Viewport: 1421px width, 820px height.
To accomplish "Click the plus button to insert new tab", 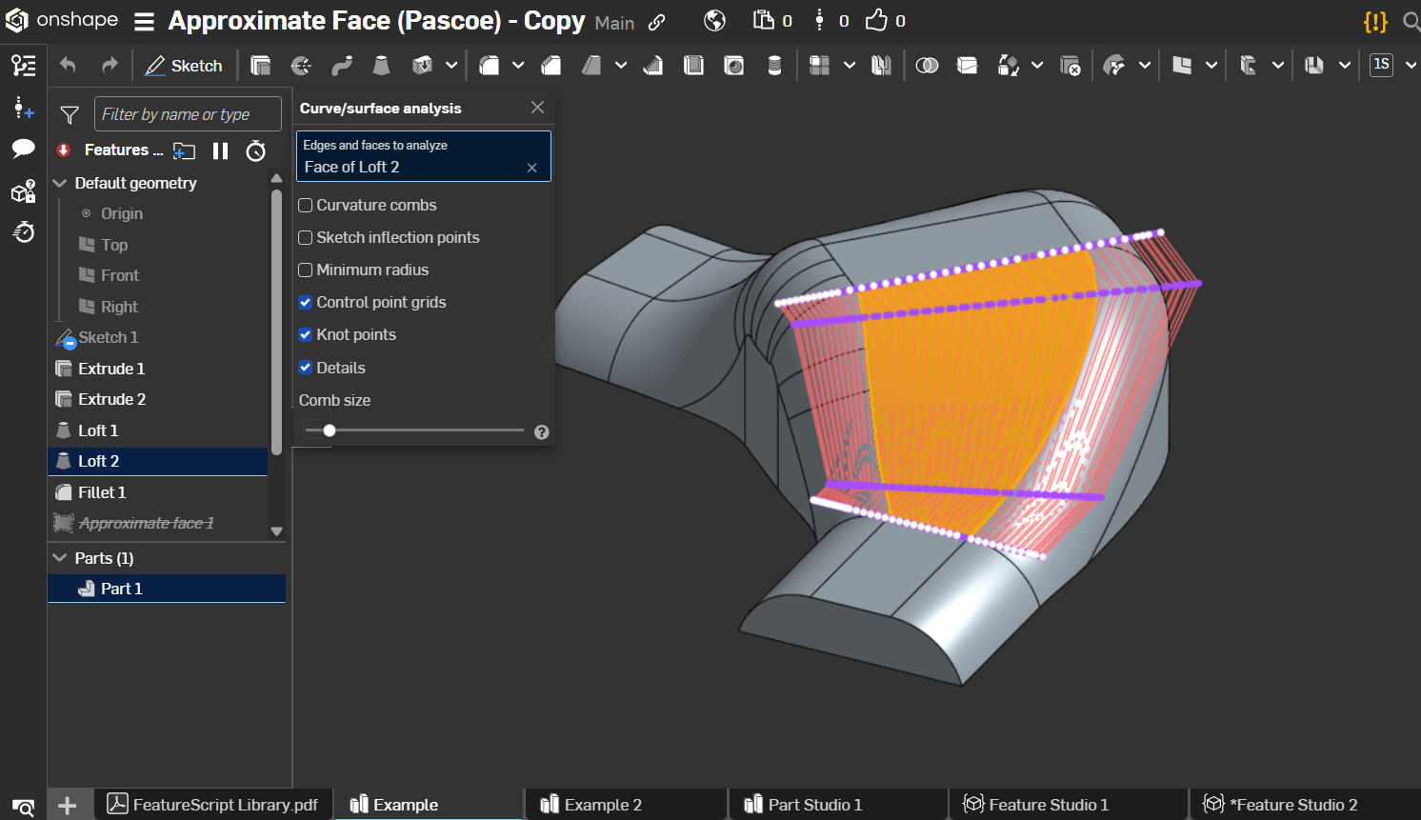I will tap(68, 806).
